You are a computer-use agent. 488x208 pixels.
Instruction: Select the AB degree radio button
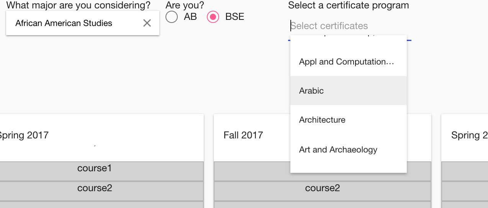(x=172, y=17)
